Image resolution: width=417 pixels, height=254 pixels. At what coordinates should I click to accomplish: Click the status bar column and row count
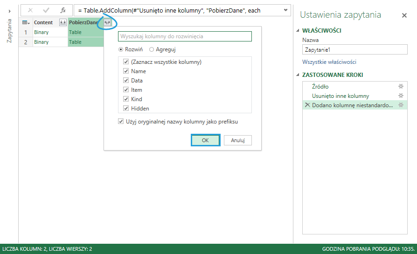point(47,249)
